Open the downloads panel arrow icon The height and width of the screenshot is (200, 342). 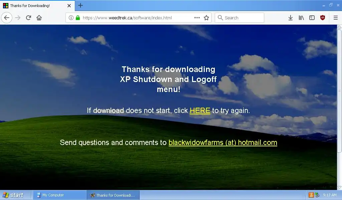point(290,18)
